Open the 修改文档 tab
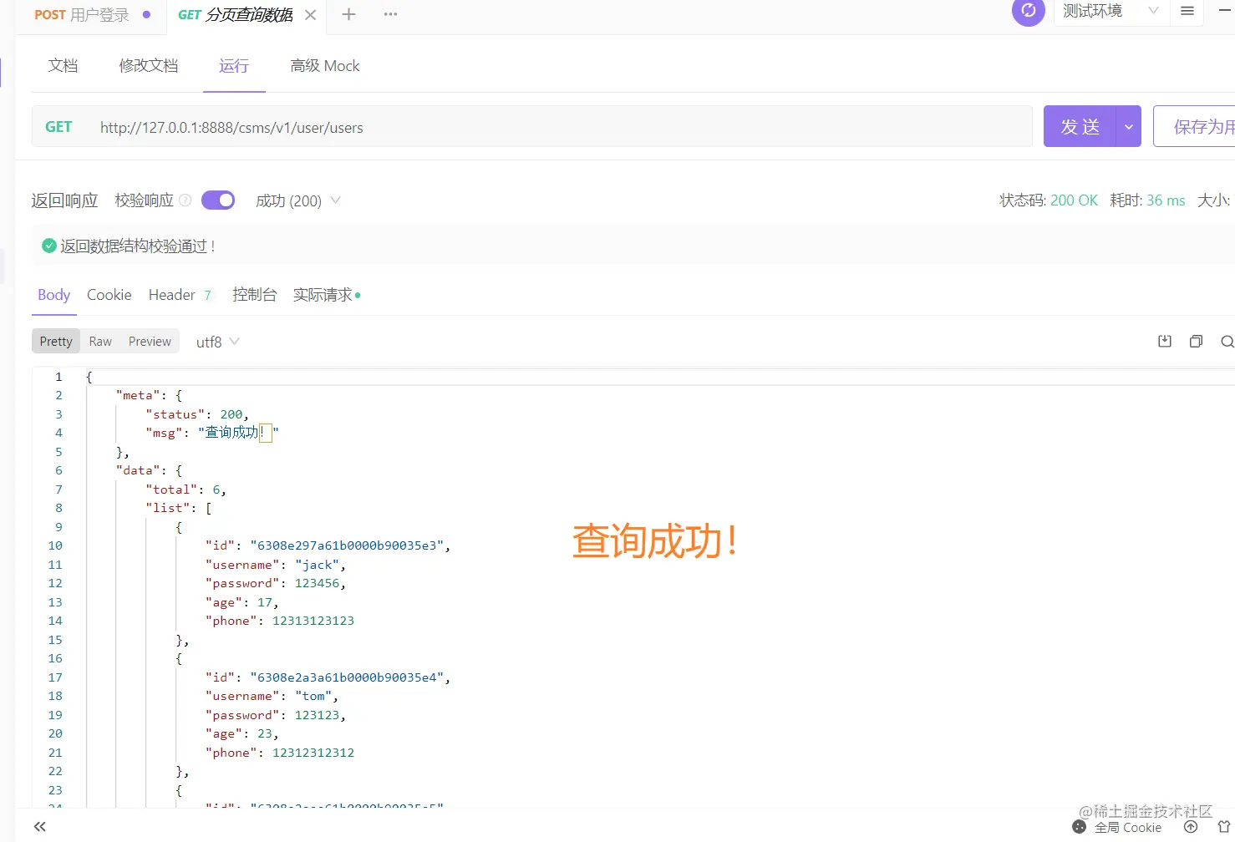The image size is (1235, 842). click(x=149, y=66)
